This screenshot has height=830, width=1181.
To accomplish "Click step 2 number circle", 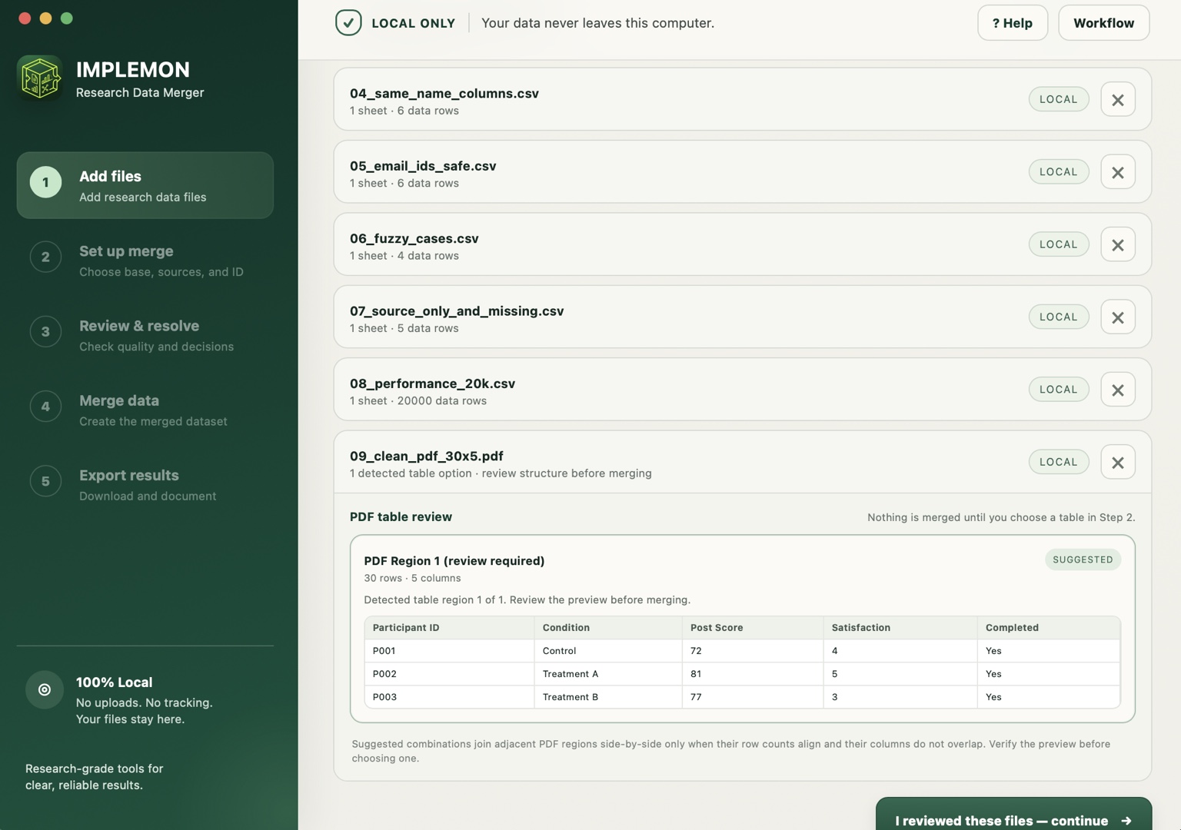I will (45, 257).
